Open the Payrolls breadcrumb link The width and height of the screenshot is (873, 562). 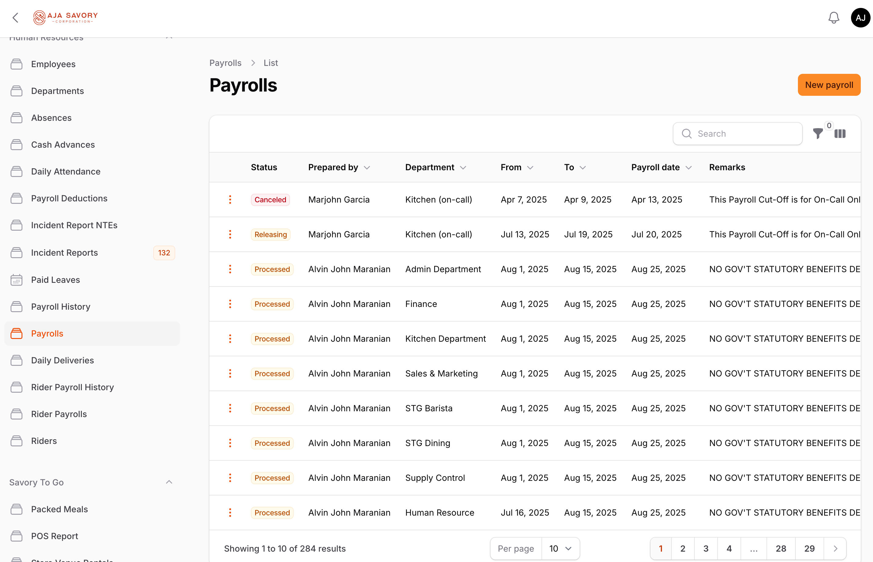pos(225,63)
